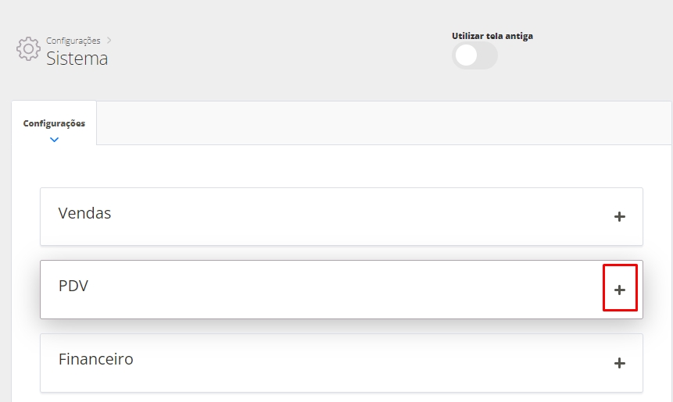Expand Financeiro using its plus icon
The height and width of the screenshot is (402, 673).
point(620,363)
